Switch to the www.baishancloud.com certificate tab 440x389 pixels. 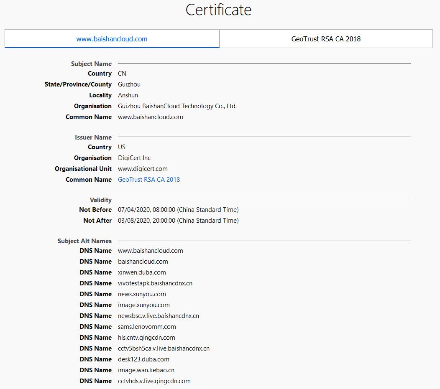click(x=112, y=39)
